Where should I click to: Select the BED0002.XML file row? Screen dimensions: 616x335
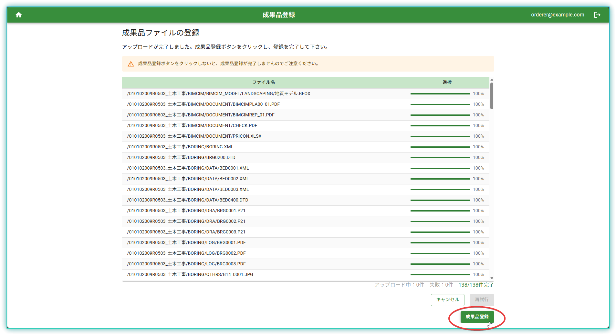[306, 179]
